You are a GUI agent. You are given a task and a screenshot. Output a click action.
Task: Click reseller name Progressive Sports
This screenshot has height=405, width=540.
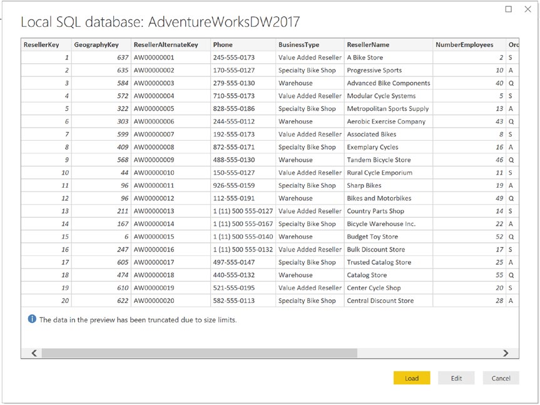pos(374,70)
